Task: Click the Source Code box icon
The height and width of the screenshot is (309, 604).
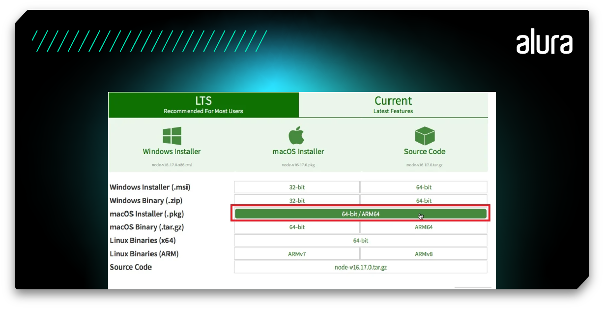Action: (x=425, y=136)
